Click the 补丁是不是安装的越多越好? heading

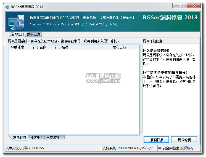coord(165,73)
